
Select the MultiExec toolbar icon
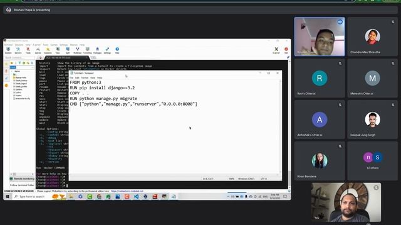pyautogui.click(x=77, y=50)
